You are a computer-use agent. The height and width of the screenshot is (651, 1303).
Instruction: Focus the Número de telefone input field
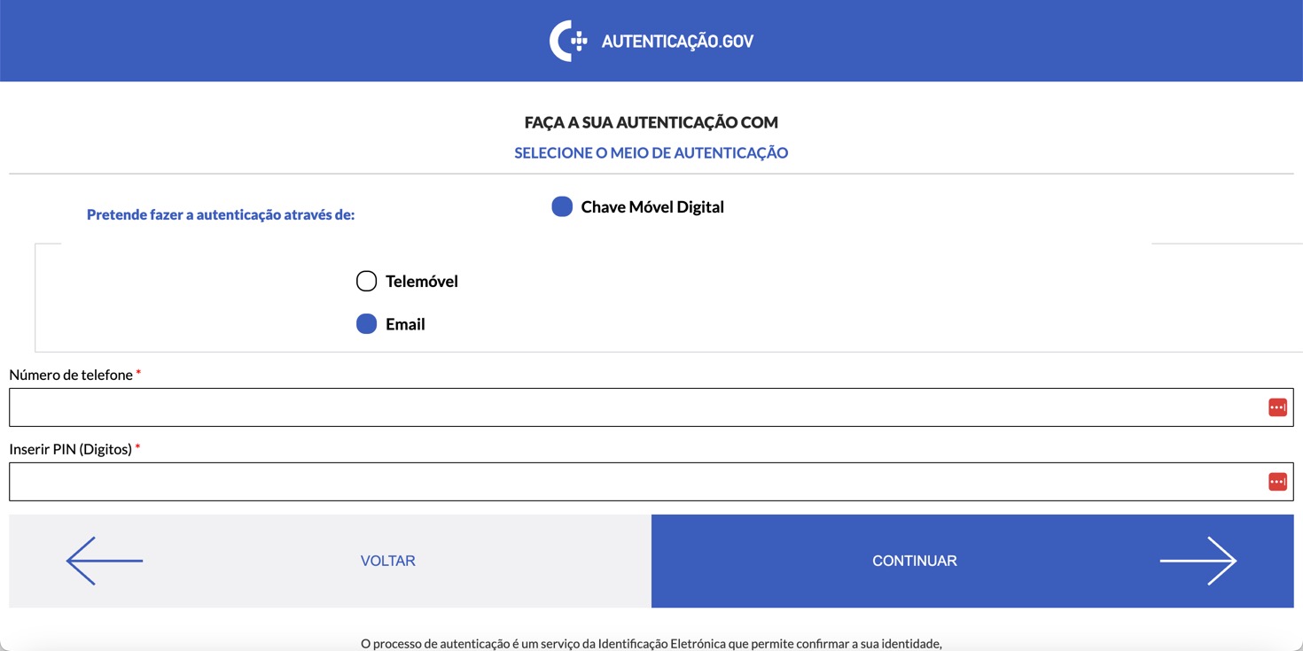(634, 407)
